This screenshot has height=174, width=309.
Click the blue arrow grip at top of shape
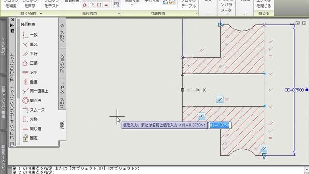[221, 25]
